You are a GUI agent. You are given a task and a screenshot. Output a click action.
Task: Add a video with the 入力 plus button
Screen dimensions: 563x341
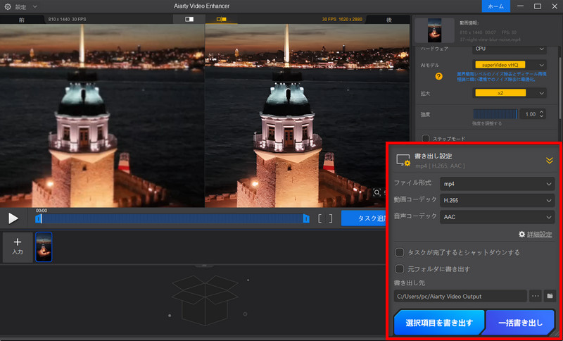pyautogui.click(x=17, y=247)
